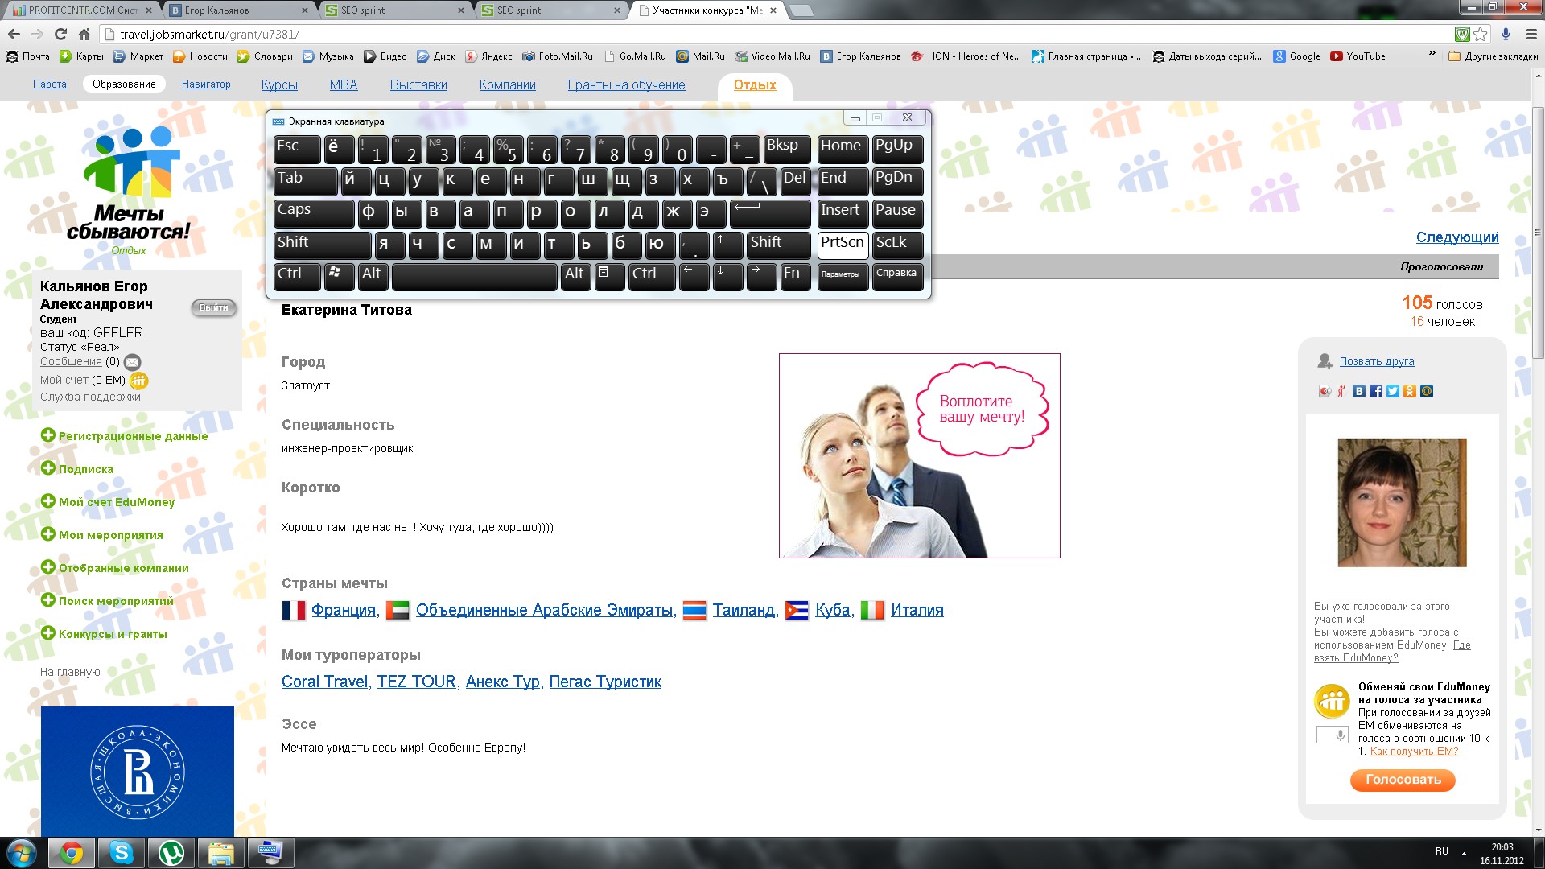Share via the Twitter icon

pos(1393,392)
